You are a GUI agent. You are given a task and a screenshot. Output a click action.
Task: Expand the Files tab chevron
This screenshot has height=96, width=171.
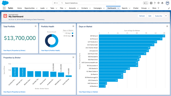(x=65, y=8)
